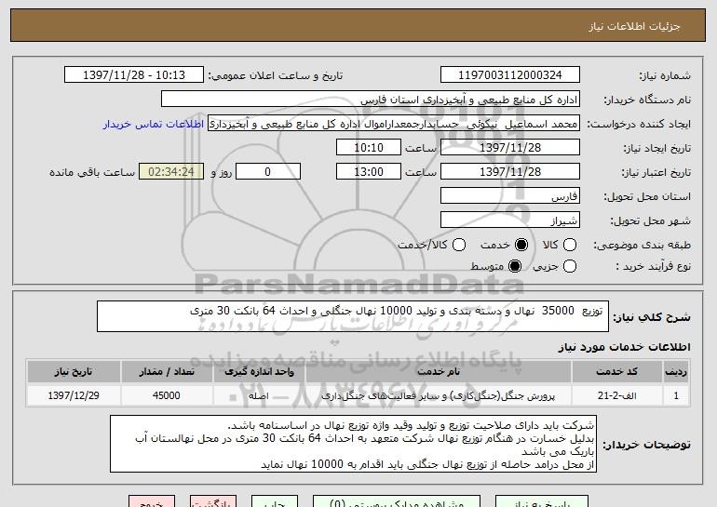717x507 pixels.
Task: Click the تعداد / مقدار column header
Action: coord(167,372)
